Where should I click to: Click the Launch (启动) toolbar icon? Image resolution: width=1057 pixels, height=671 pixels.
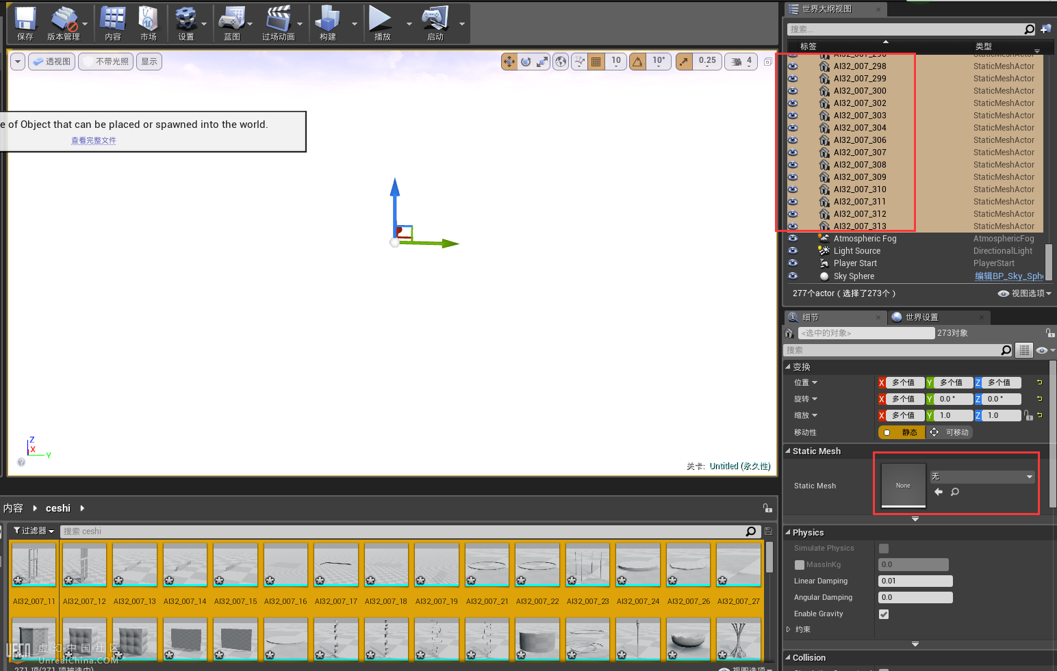pyautogui.click(x=435, y=23)
